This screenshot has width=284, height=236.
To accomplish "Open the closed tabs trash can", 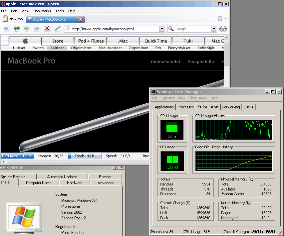I will point(220,19).
